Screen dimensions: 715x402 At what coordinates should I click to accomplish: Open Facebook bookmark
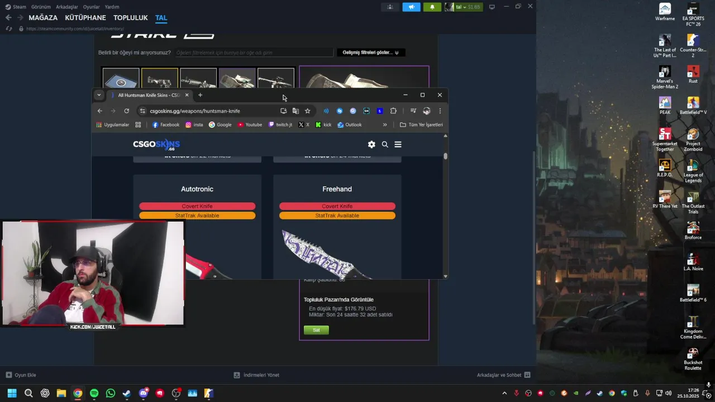tap(166, 125)
